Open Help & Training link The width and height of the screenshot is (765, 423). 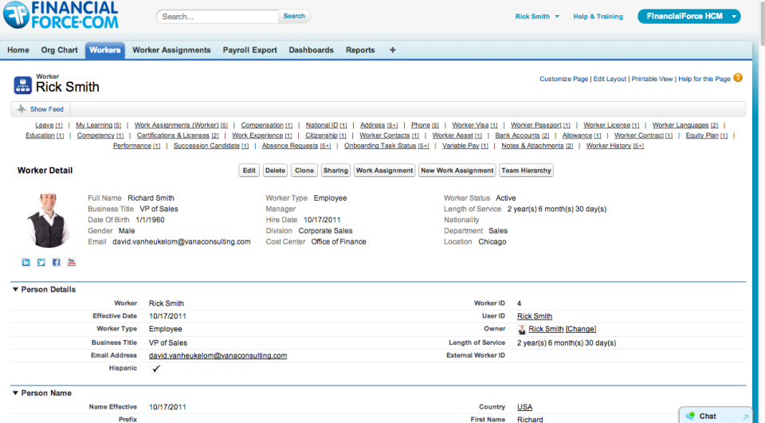coord(598,16)
